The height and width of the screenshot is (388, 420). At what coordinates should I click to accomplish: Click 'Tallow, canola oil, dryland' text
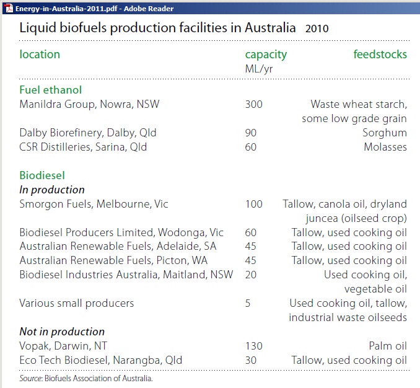click(x=344, y=204)
